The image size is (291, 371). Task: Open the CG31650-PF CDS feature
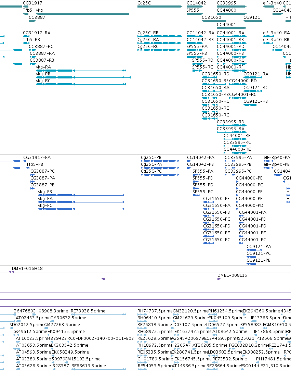209,202
